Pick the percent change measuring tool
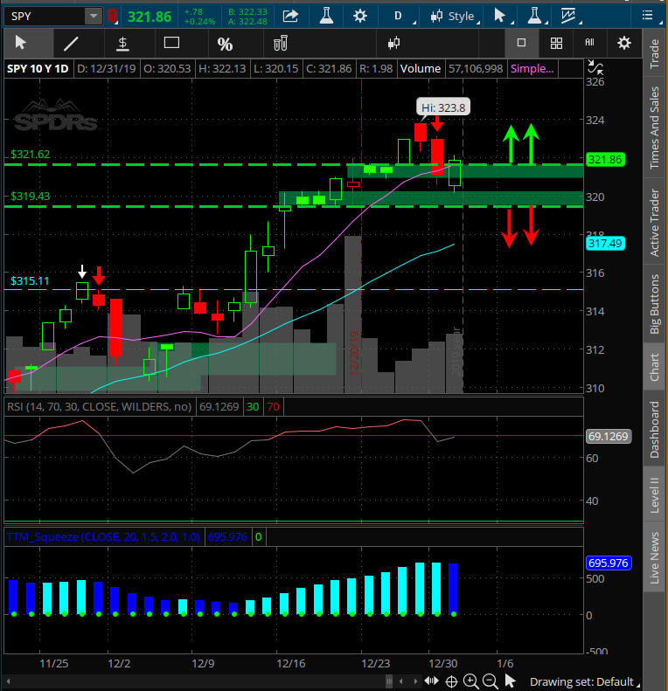The image size is (668, 691). [x=225, y=43]
